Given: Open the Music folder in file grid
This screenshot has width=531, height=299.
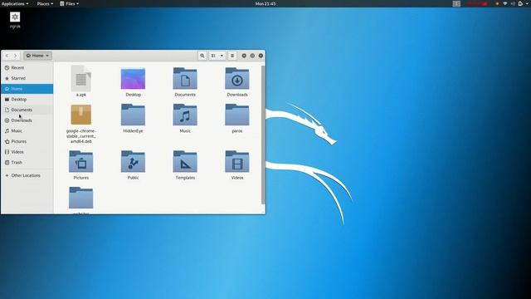Looking at the screenshot, I should 185,115.
